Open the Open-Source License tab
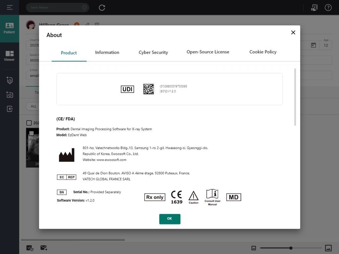The width and height of the screenshot is (339, 254). [x=208, y=52]
